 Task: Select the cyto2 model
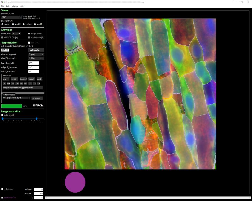[x=39, y=79]
